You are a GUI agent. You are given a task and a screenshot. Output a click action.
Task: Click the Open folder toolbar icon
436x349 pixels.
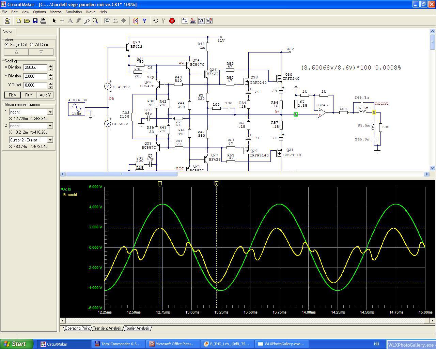point(27,21)
